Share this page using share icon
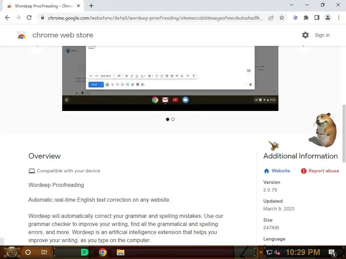Viewport: 346px width, 259px height. pyautogui.click(x=271, y=18)
